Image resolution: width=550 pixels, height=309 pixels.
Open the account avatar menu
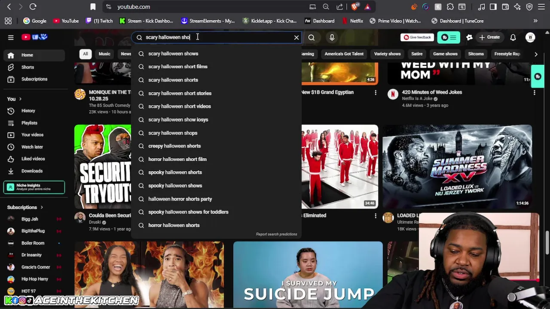point(530,37)
